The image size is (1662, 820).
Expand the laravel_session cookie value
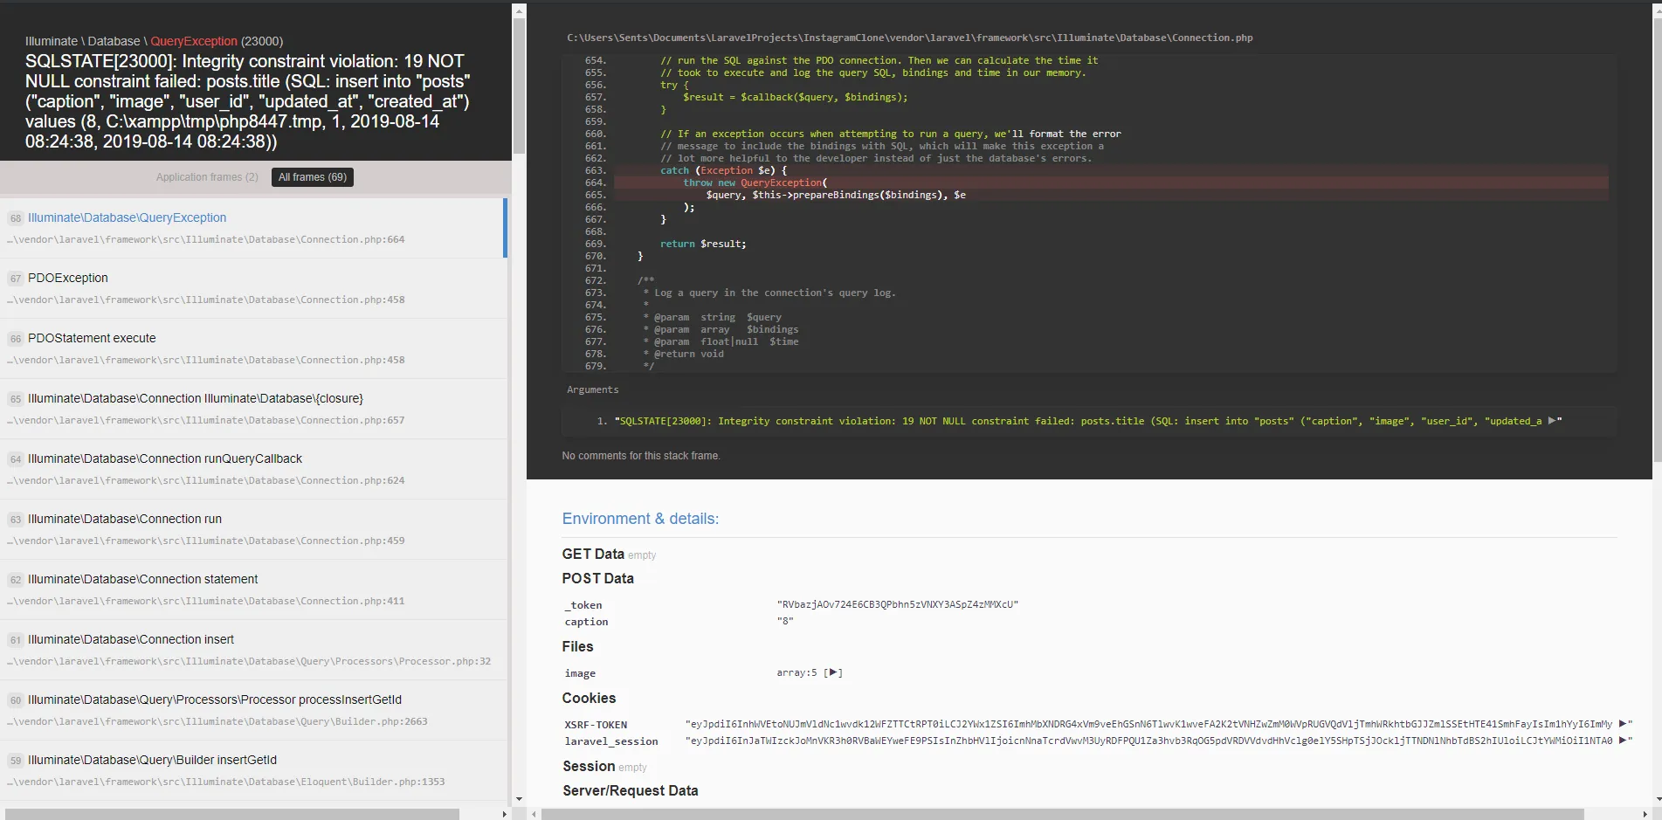(x=1623, y=741)
